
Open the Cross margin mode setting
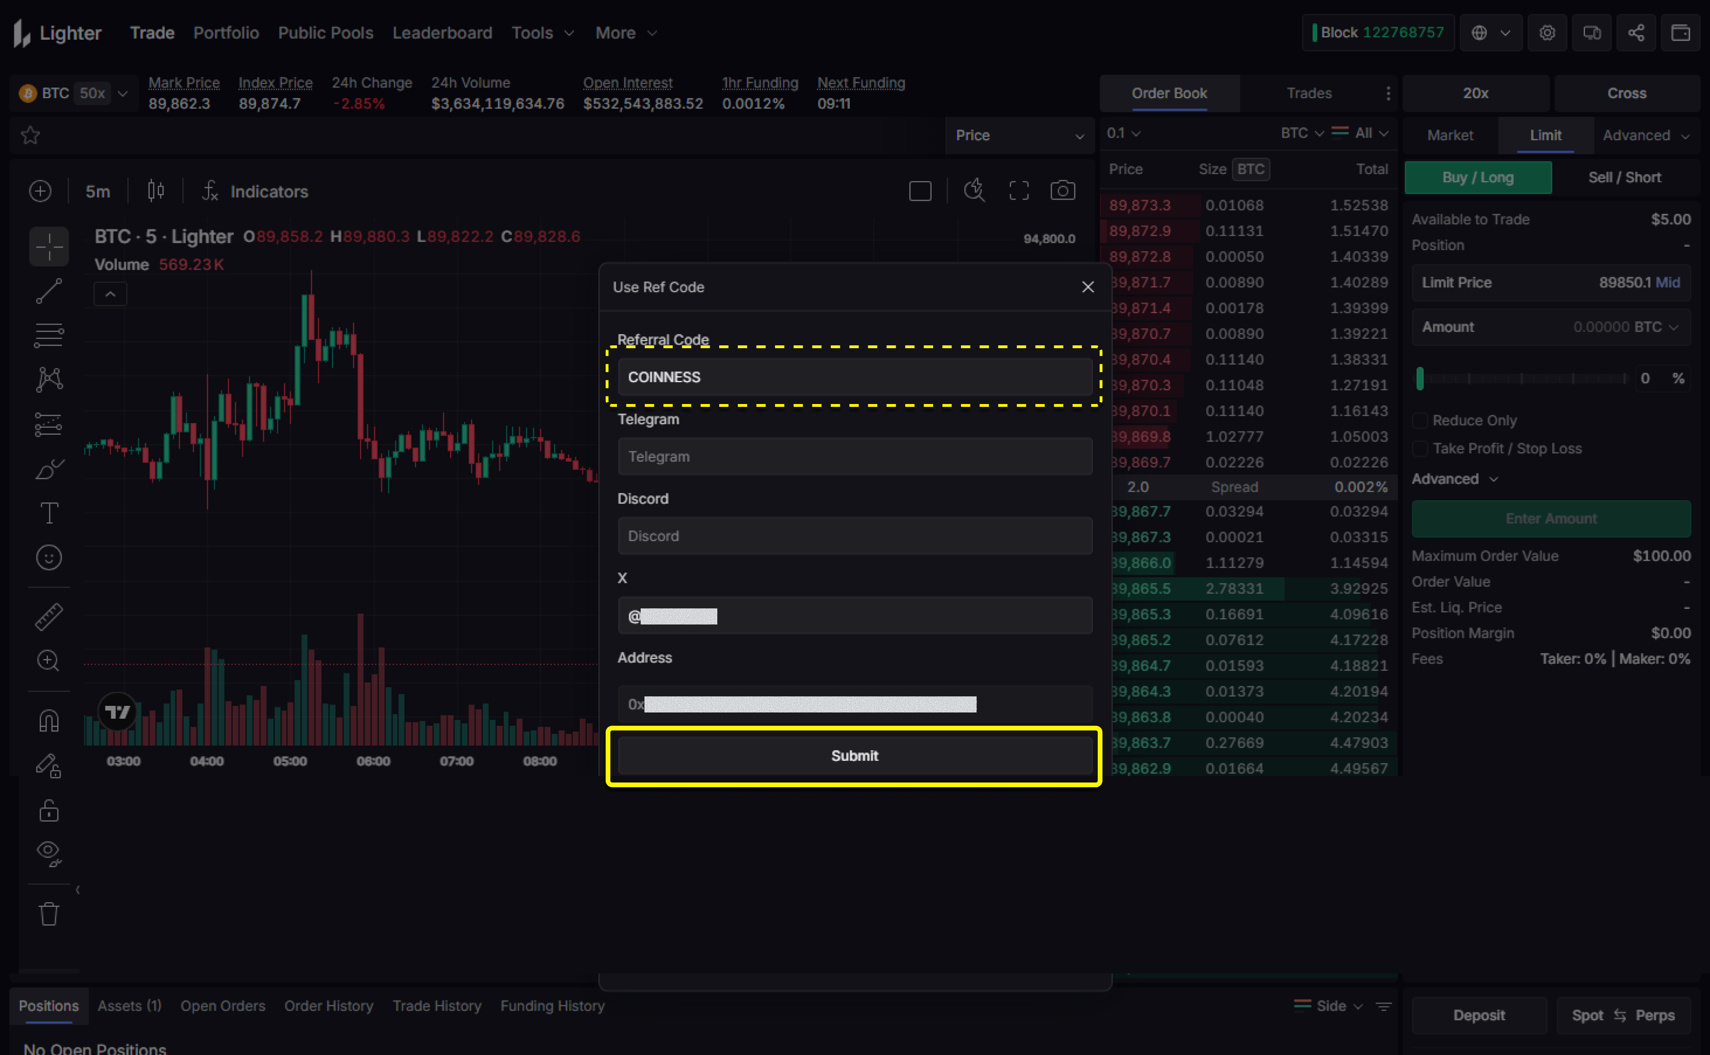pyautogui.click(x=1626, y=94)
